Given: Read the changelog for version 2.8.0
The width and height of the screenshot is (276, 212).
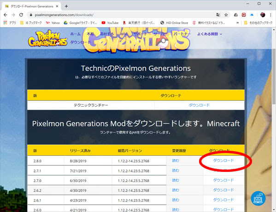Looking at the screenshot, I should pos(176,160).
